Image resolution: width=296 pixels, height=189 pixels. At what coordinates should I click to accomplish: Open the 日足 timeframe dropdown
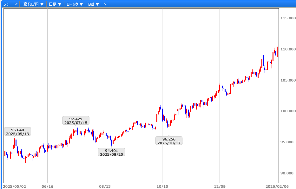55,4
